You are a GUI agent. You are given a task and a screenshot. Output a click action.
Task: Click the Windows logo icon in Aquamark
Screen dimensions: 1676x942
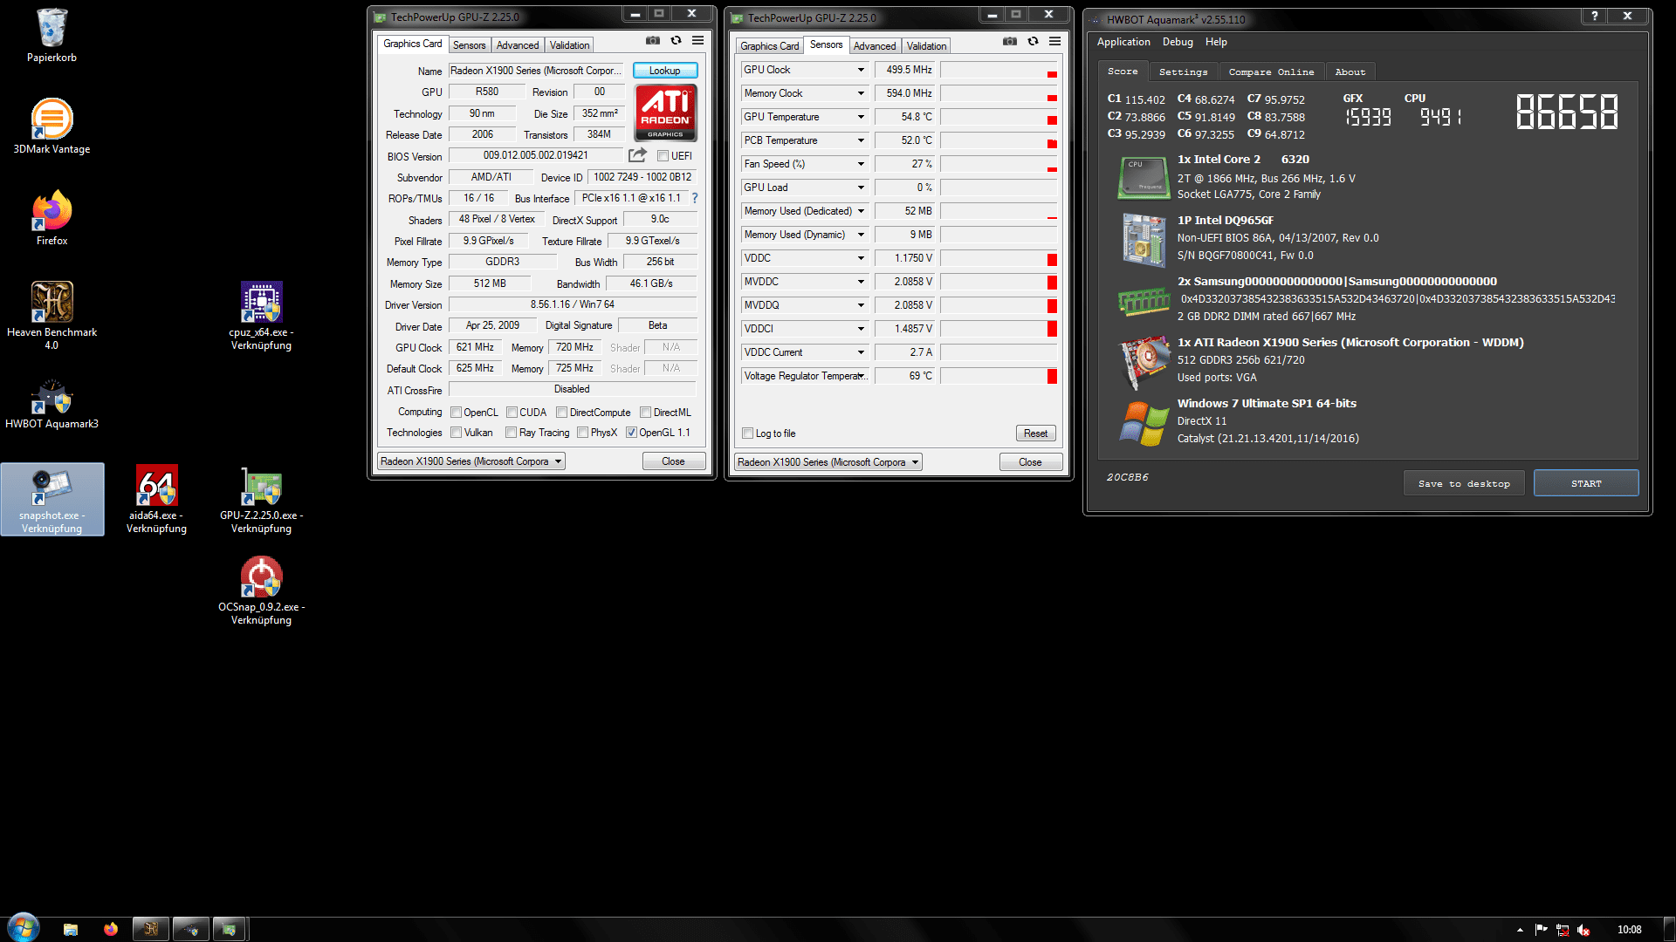click(1144, 423)
